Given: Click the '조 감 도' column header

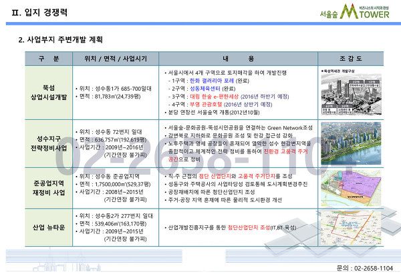Looking at the screenshot, I should click(x=351, y=59).
